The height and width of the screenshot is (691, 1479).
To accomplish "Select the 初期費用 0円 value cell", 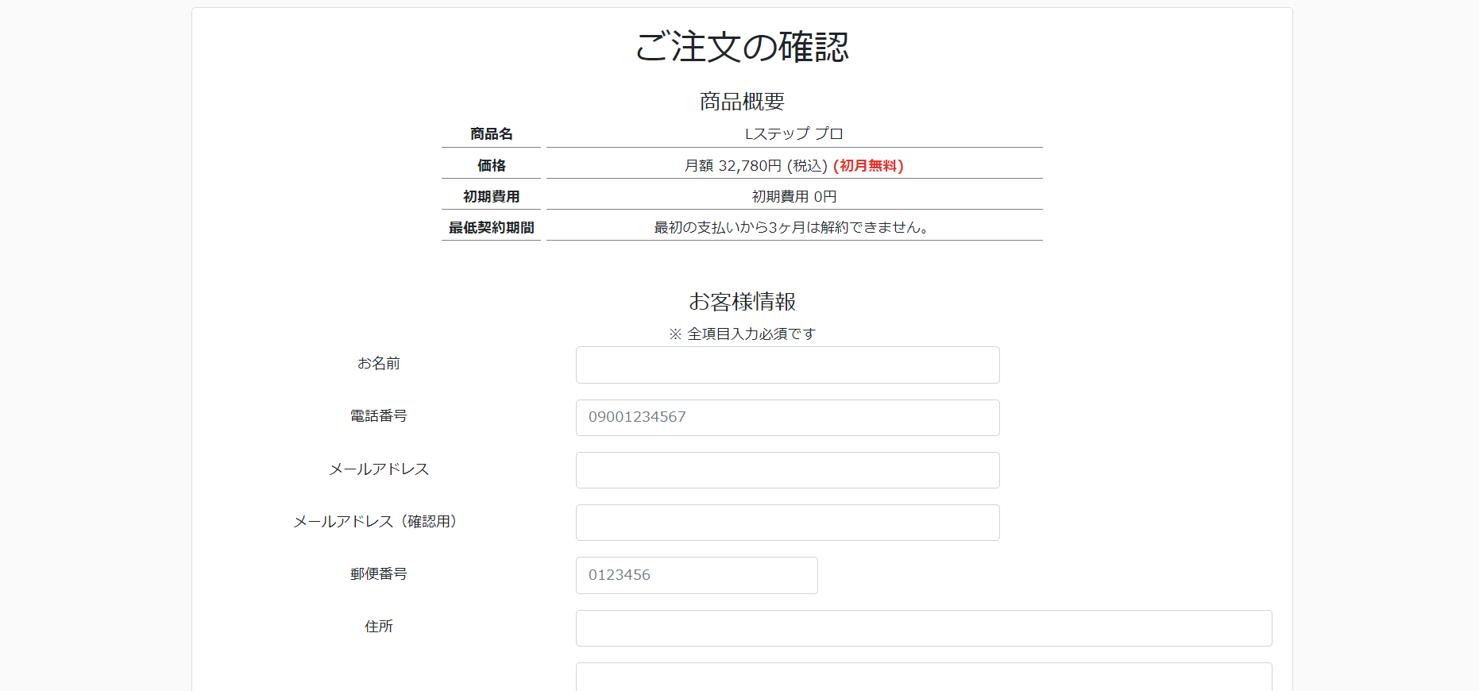I will 794,196.
